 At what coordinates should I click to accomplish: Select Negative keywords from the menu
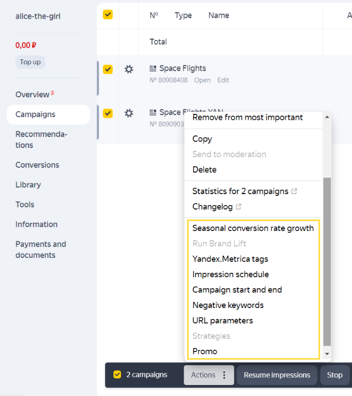coord(228,305)
